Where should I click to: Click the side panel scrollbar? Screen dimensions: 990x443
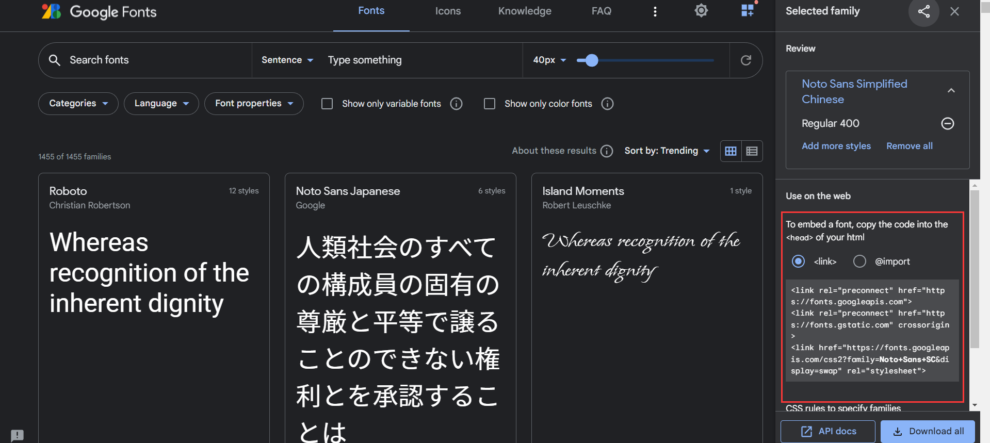975,270
